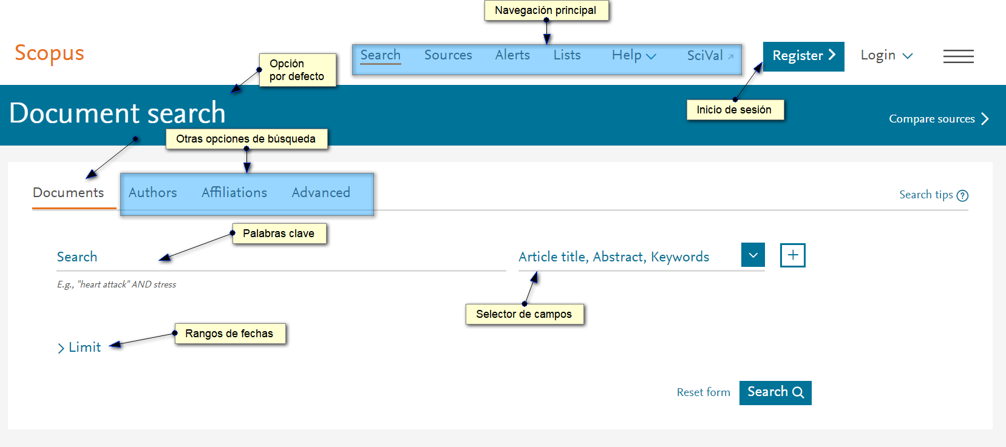Open the field selector dropdown arrow
1006x447 pixels.
point(753,255)
